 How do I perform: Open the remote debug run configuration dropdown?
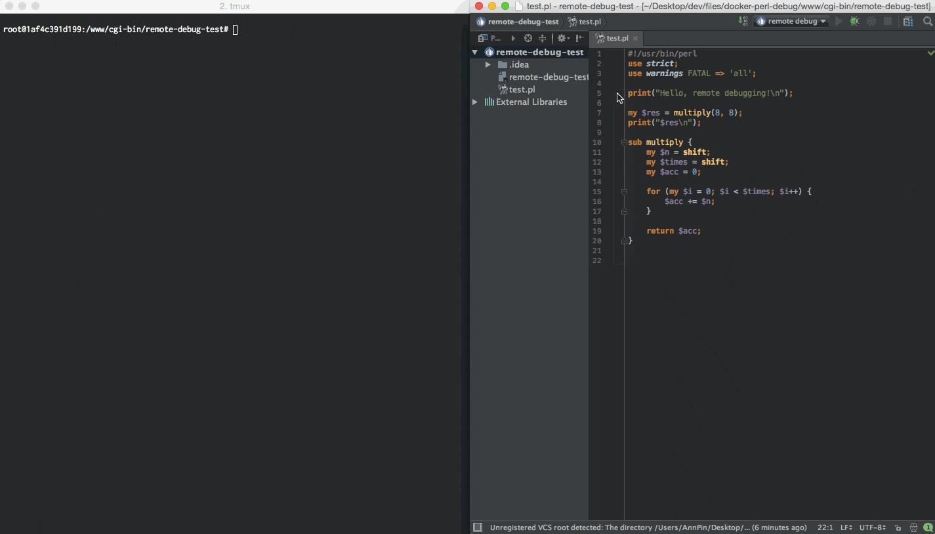(x=791, y=21)
